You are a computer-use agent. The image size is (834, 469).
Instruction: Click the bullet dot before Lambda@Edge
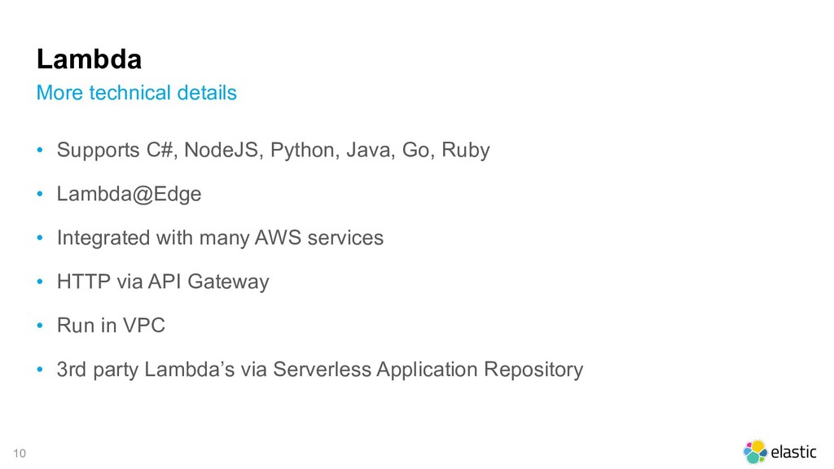tap(40, 194)
